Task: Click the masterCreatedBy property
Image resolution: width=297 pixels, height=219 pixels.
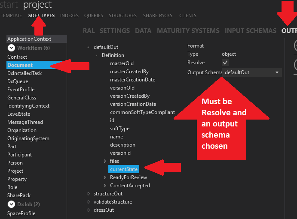Action: pos(129,72)
